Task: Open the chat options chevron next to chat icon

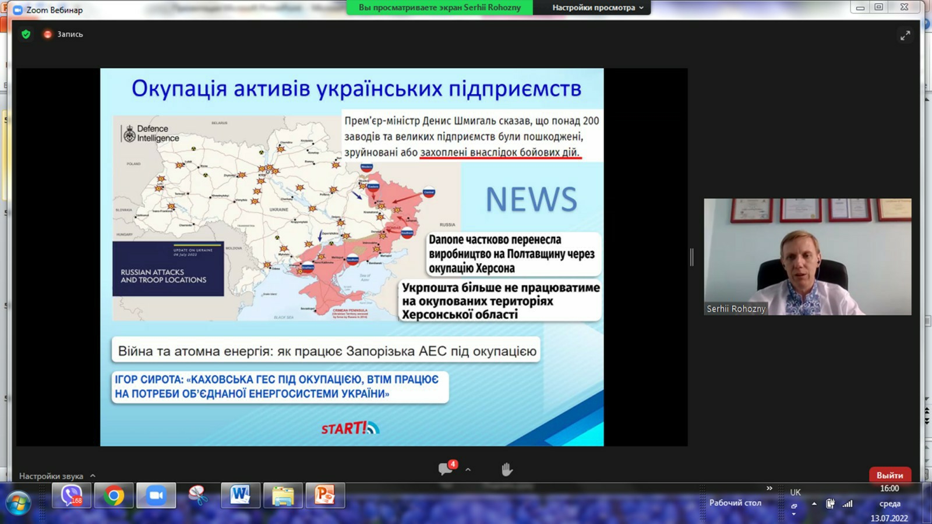Action: tap(468, 469)
